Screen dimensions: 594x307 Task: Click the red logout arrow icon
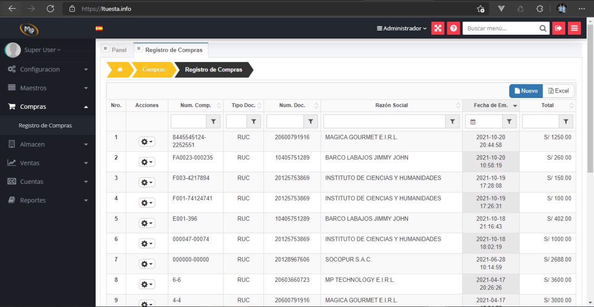click(559, 28)
